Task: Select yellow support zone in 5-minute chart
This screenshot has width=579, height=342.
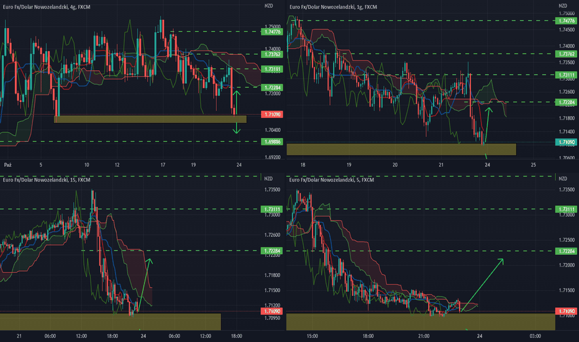Action: click(x=421, y=321)
